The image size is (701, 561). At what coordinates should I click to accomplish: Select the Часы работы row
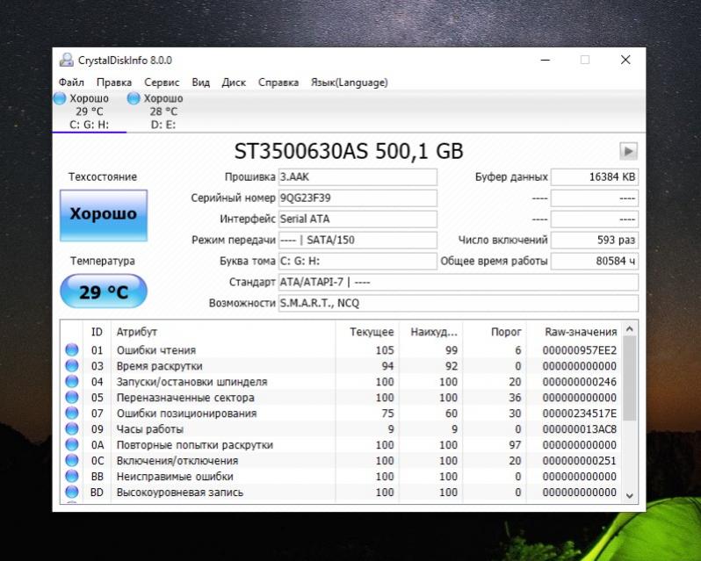coord(342,428)
